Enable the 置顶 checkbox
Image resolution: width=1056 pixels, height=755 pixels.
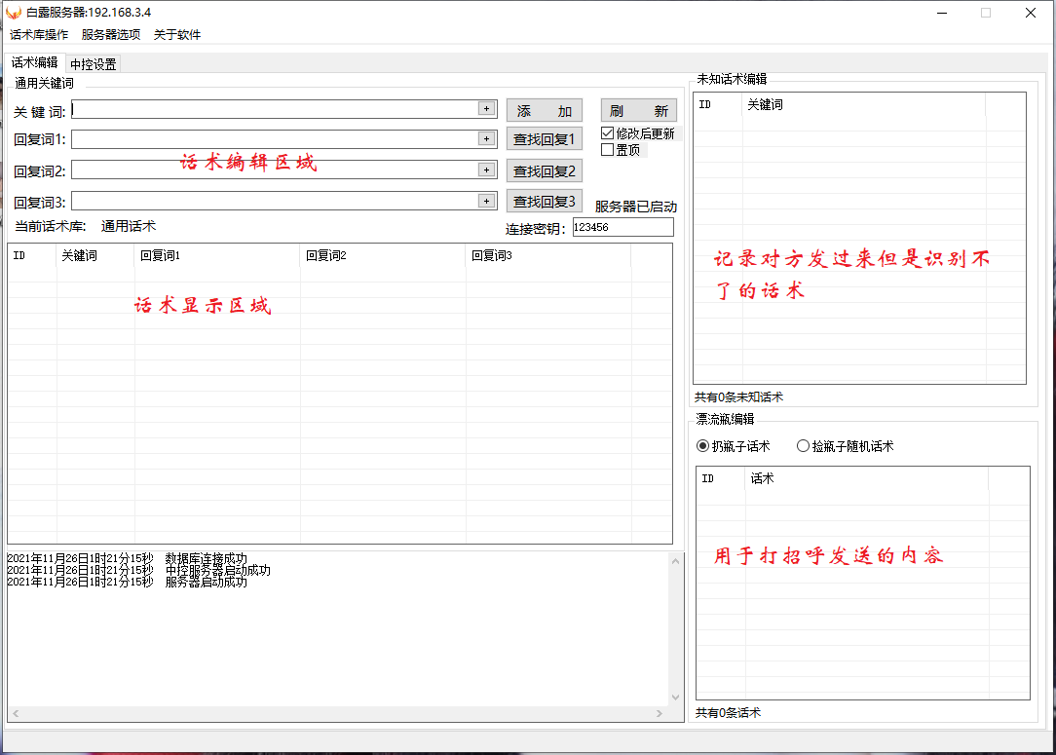pos(608,150)
